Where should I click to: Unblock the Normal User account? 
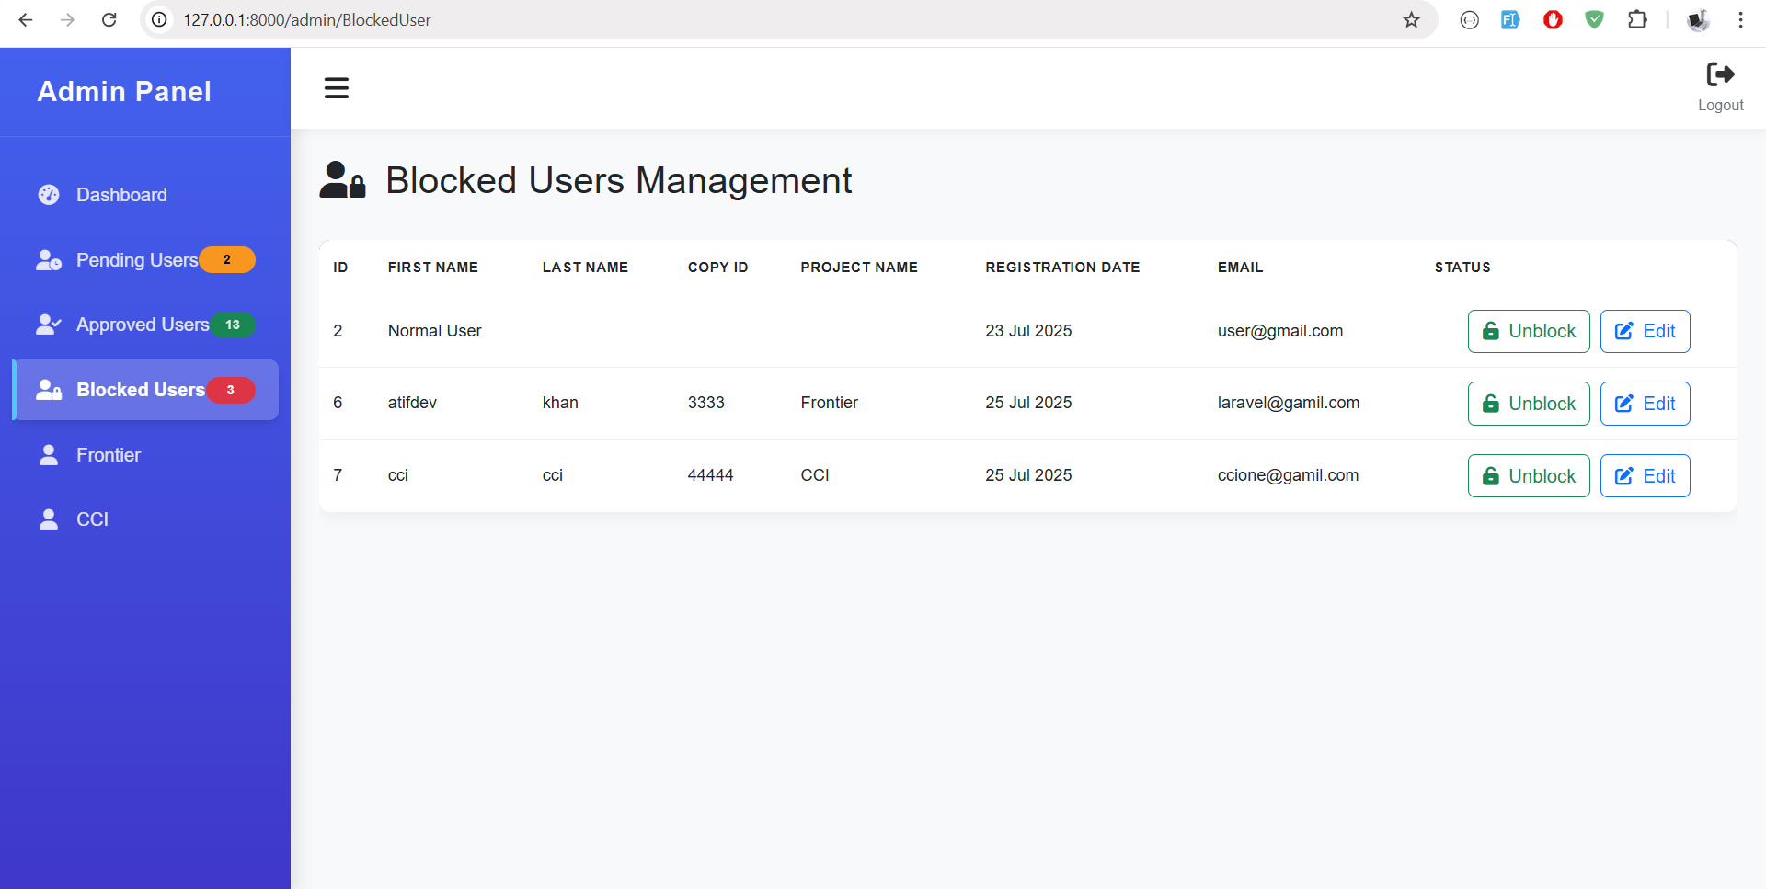[1528, 331]
